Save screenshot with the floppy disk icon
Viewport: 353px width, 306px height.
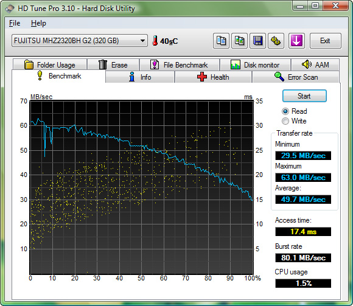(258, 41)
